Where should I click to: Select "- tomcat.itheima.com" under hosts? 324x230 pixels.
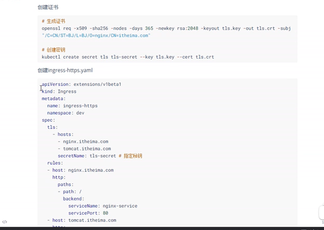coord(84,149)
